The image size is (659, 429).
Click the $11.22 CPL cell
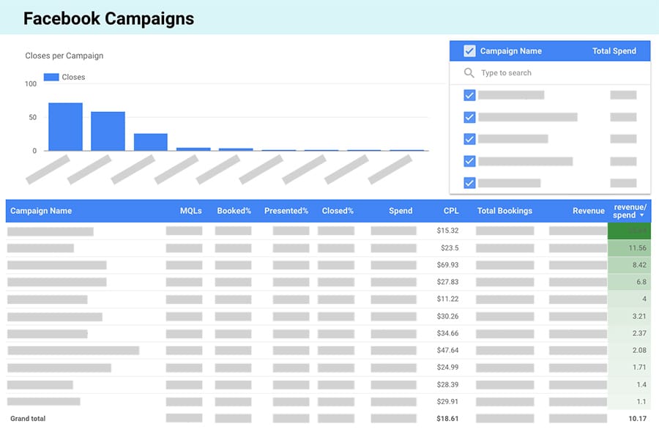tap(447, 299)
